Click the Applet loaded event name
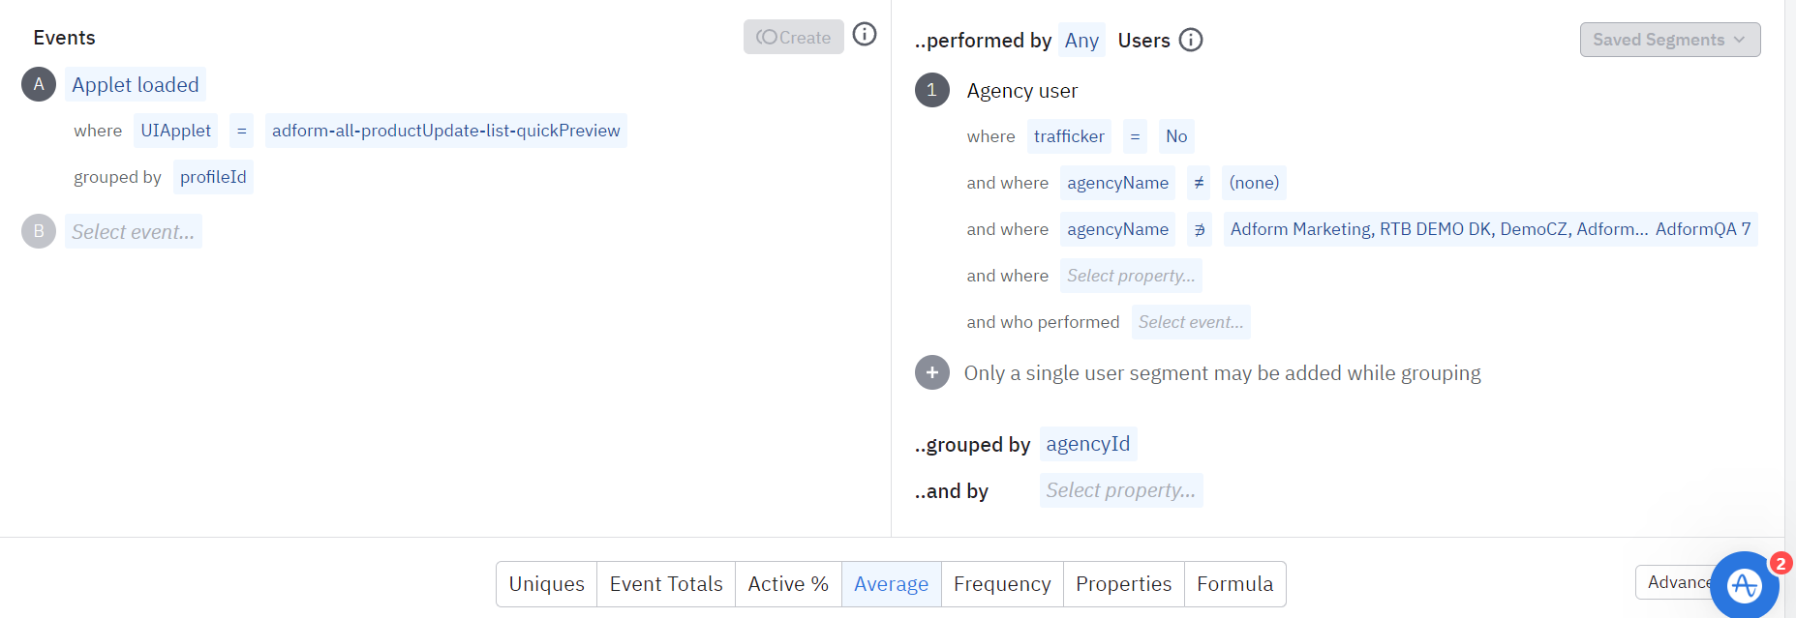This screenshot has width=1796, height=618. click(x=136, y=85)
